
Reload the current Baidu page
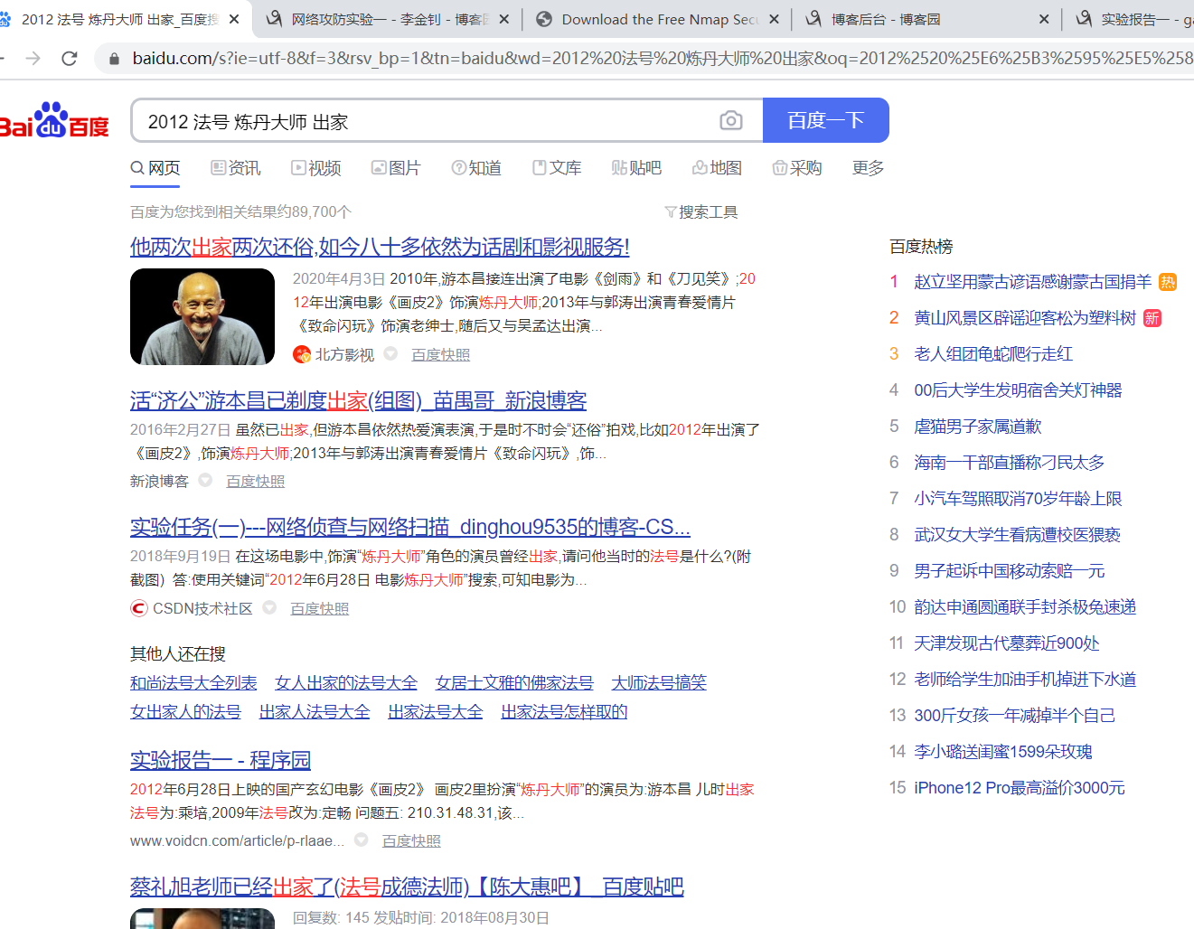70,59
